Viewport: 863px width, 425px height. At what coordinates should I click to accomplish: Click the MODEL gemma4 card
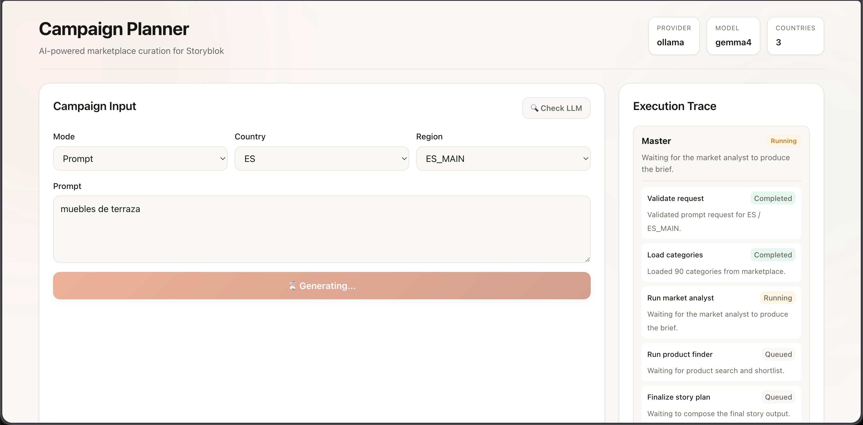click(733, 36)
